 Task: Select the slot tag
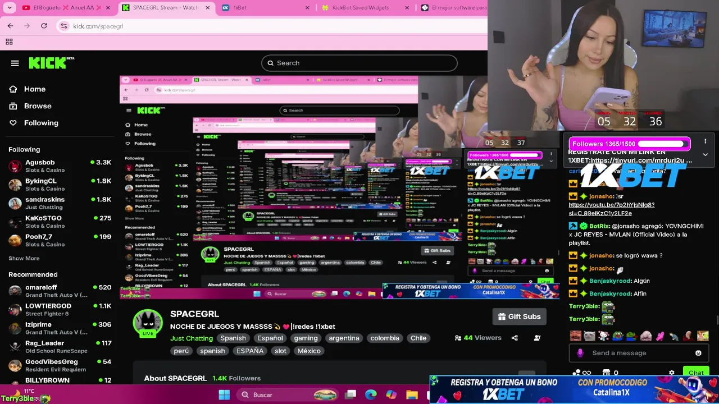tap(280, 351)
